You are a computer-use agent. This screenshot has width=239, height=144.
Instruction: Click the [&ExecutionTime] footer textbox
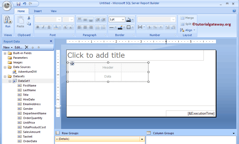[x=191, y=114]
